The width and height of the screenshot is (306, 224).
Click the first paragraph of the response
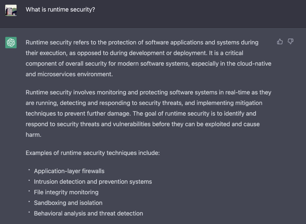[148, 58]
